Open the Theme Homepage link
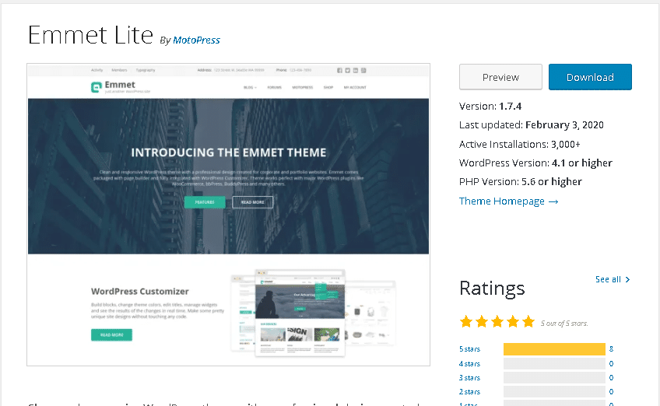Viewport: 660px width, 406px height. pos(508,201)
